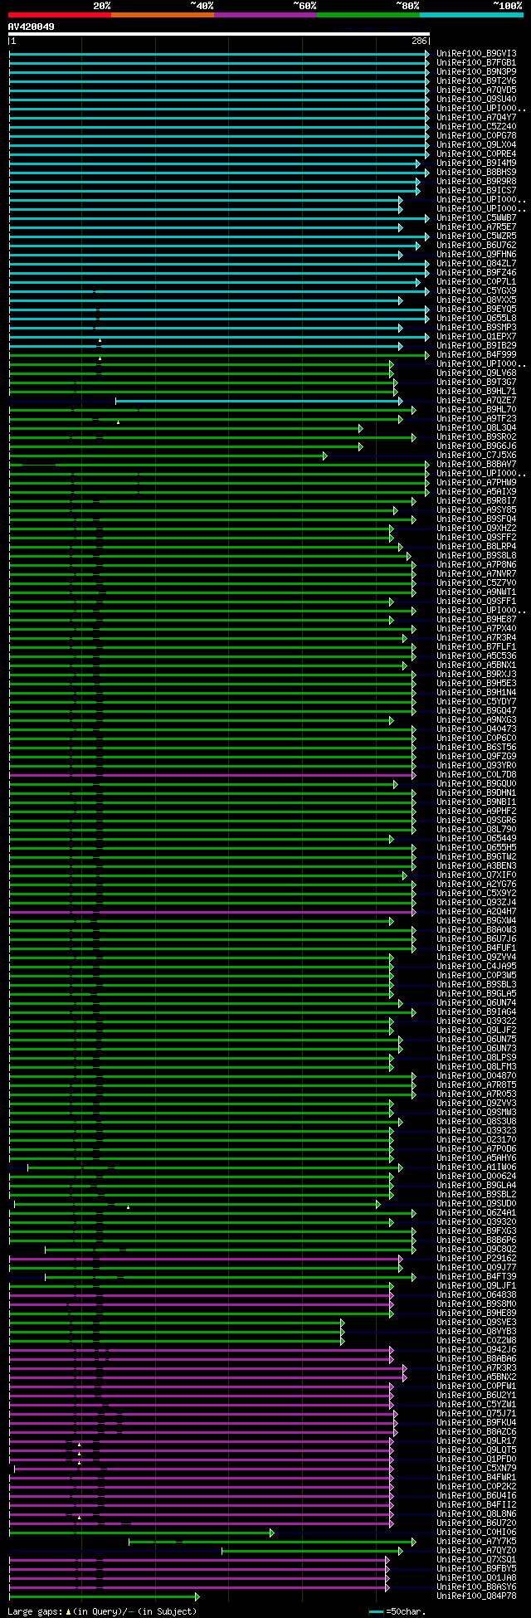Image resolution: width=531 pixels, height=1618 pixels.
Task: Select hit label UniRef100_B9ICS7
Action: coord(476,191)
